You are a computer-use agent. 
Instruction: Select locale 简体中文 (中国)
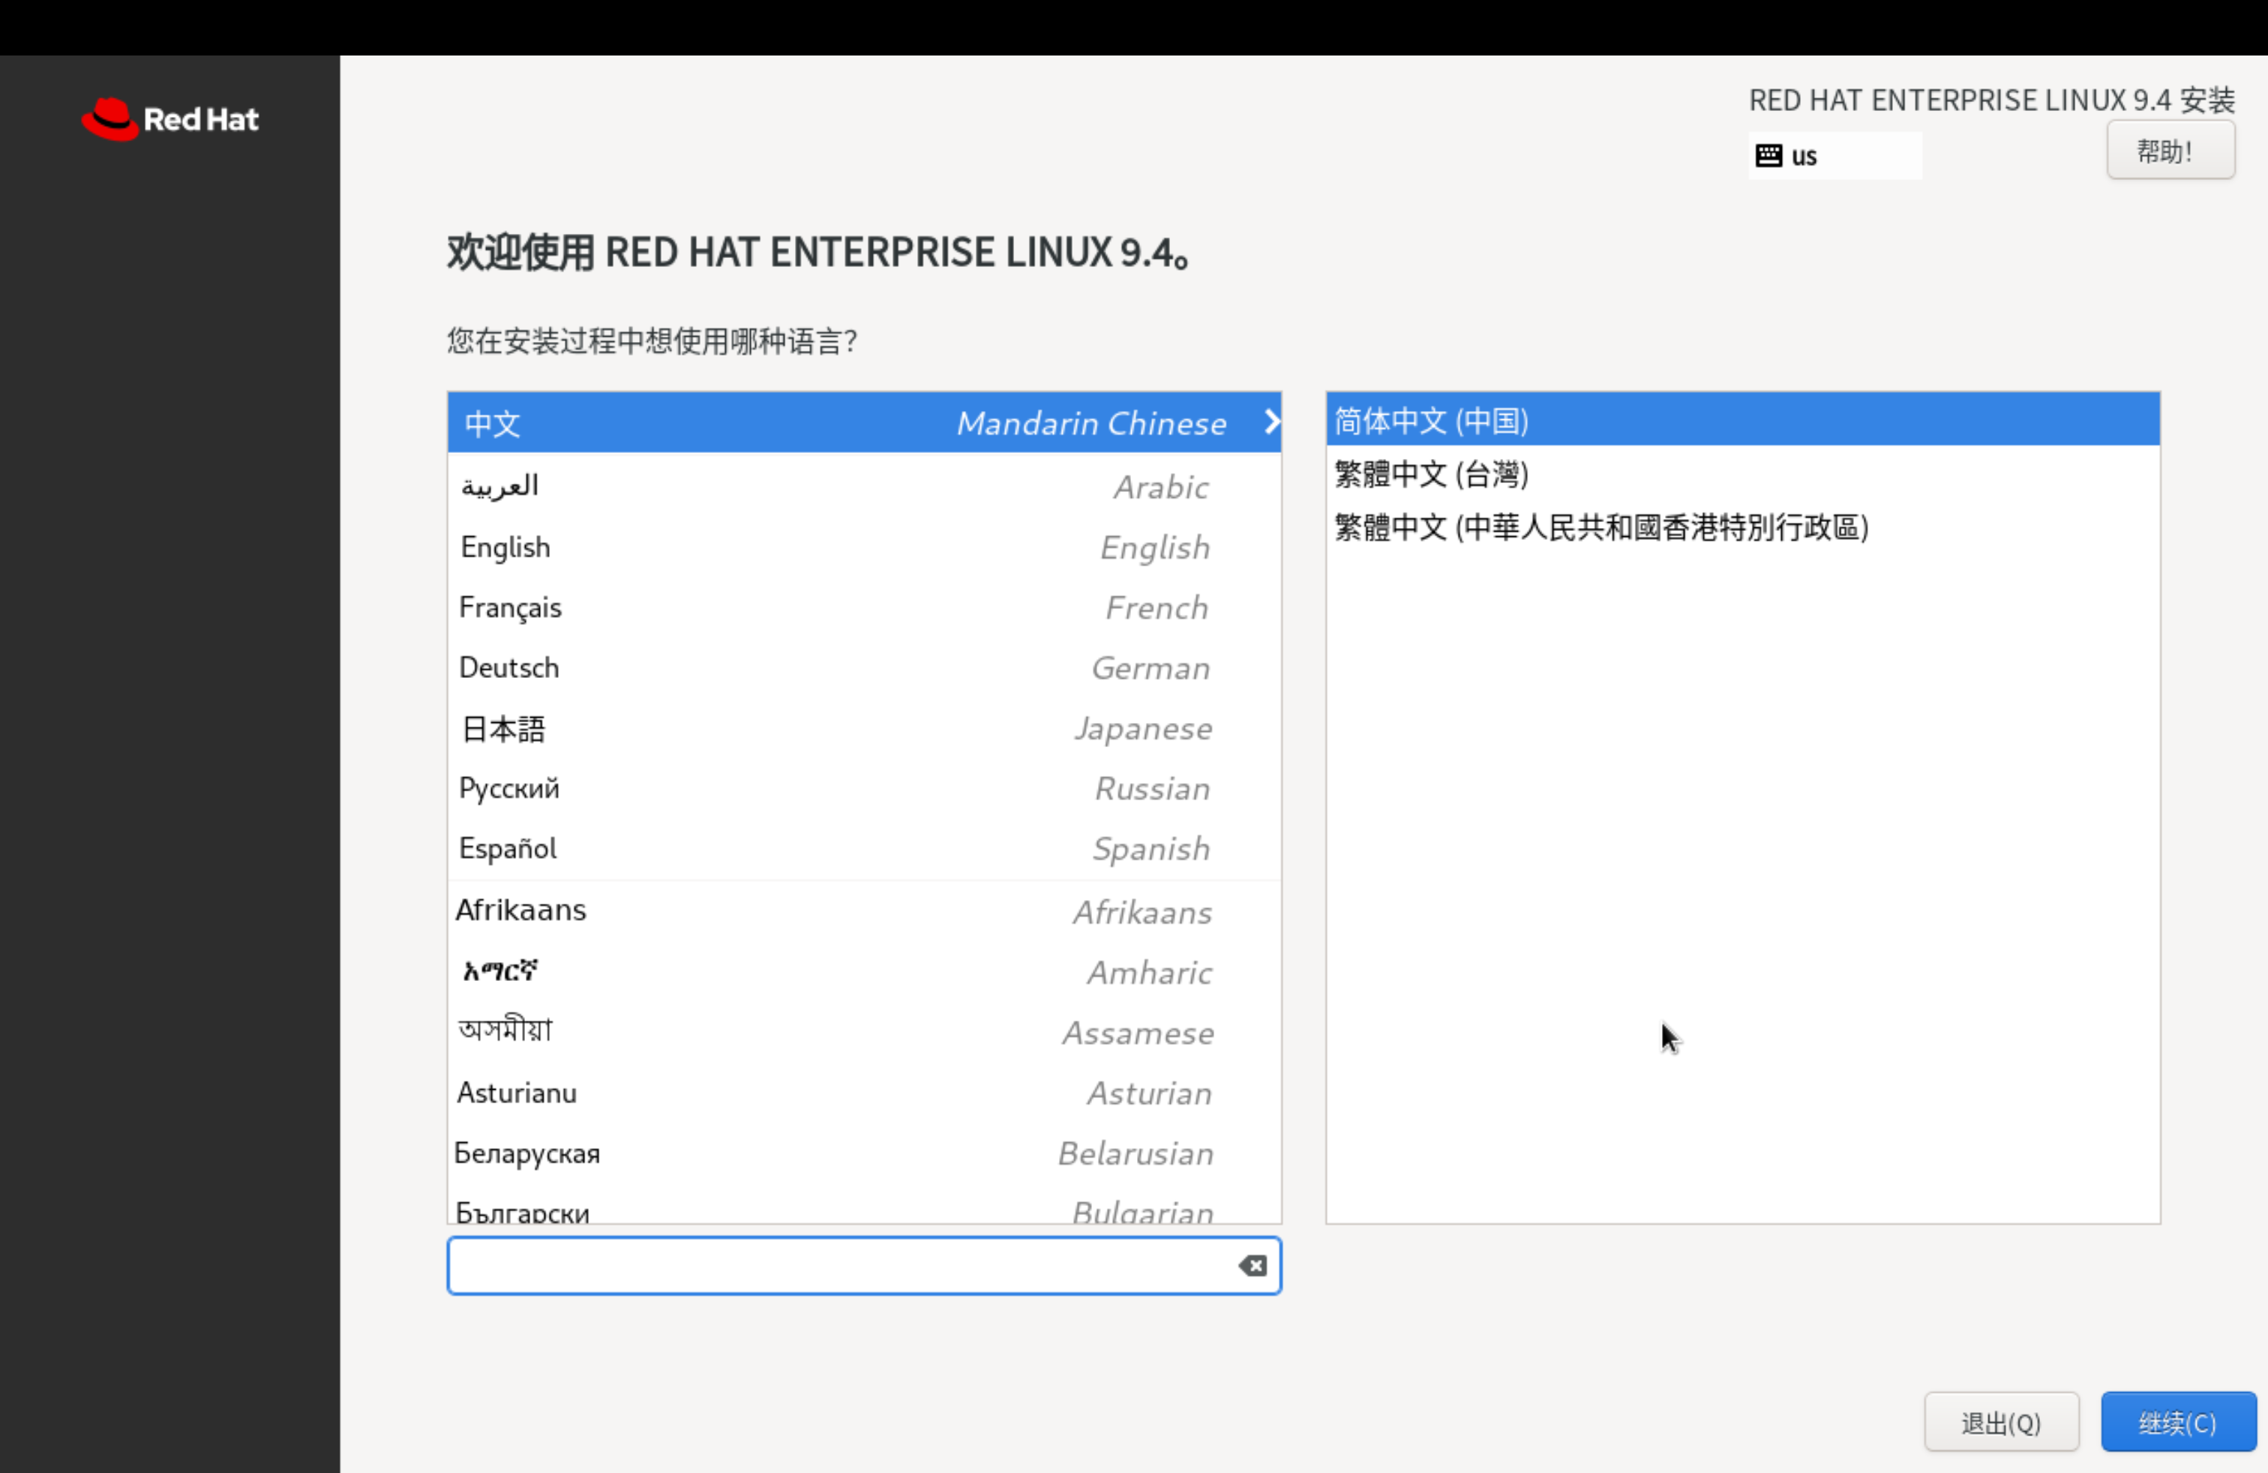tap(1742, 419)
